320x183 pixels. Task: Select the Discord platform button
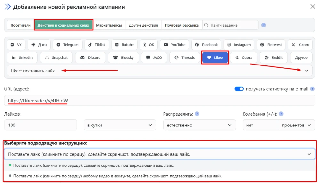(x=91, y=58)
